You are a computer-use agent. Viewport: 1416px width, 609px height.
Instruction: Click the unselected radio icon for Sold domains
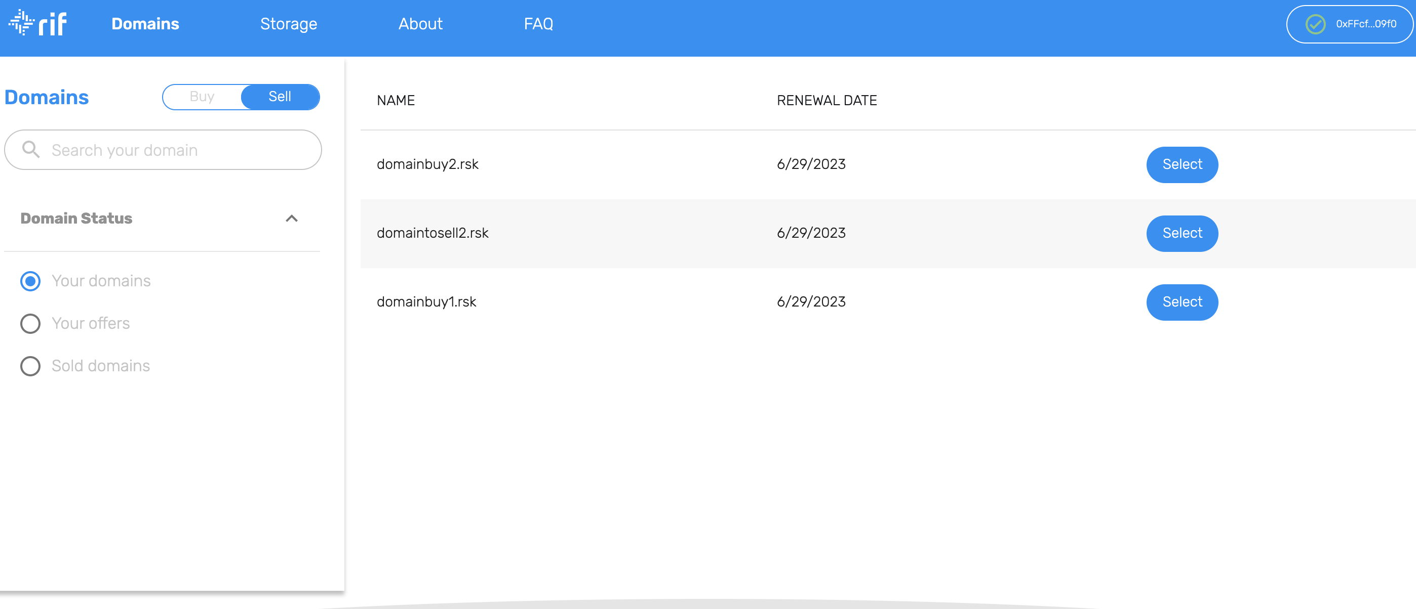[29, 365]
